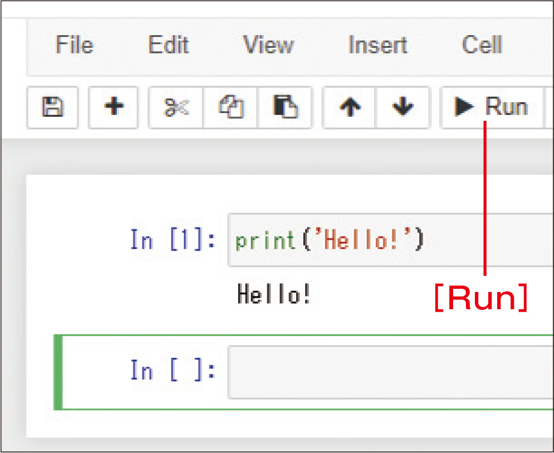554x453 pixels.
Task: Click the empty In [ ] prompt
Action: (172, 371)
